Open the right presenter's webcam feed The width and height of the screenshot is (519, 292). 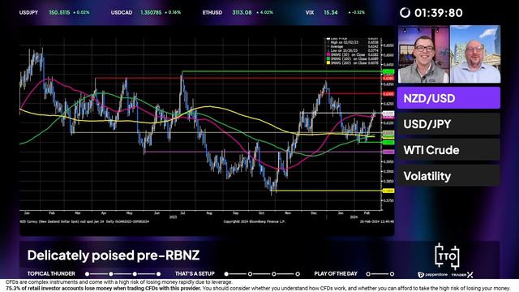pos(475,54)
